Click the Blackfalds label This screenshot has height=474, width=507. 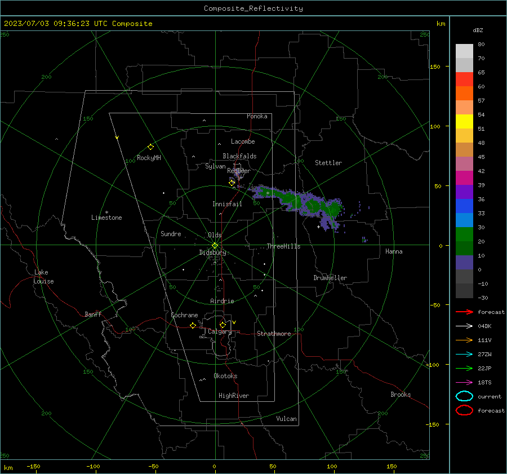[239, 156]
